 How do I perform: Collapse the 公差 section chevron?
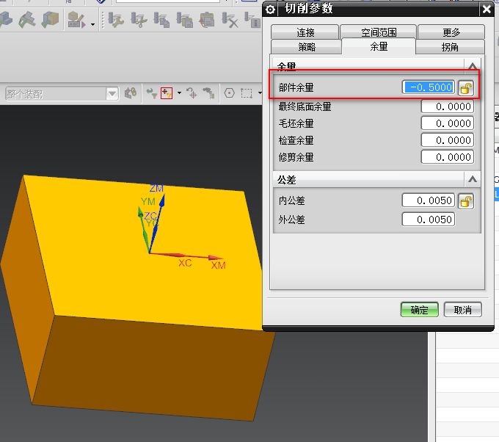473,179
